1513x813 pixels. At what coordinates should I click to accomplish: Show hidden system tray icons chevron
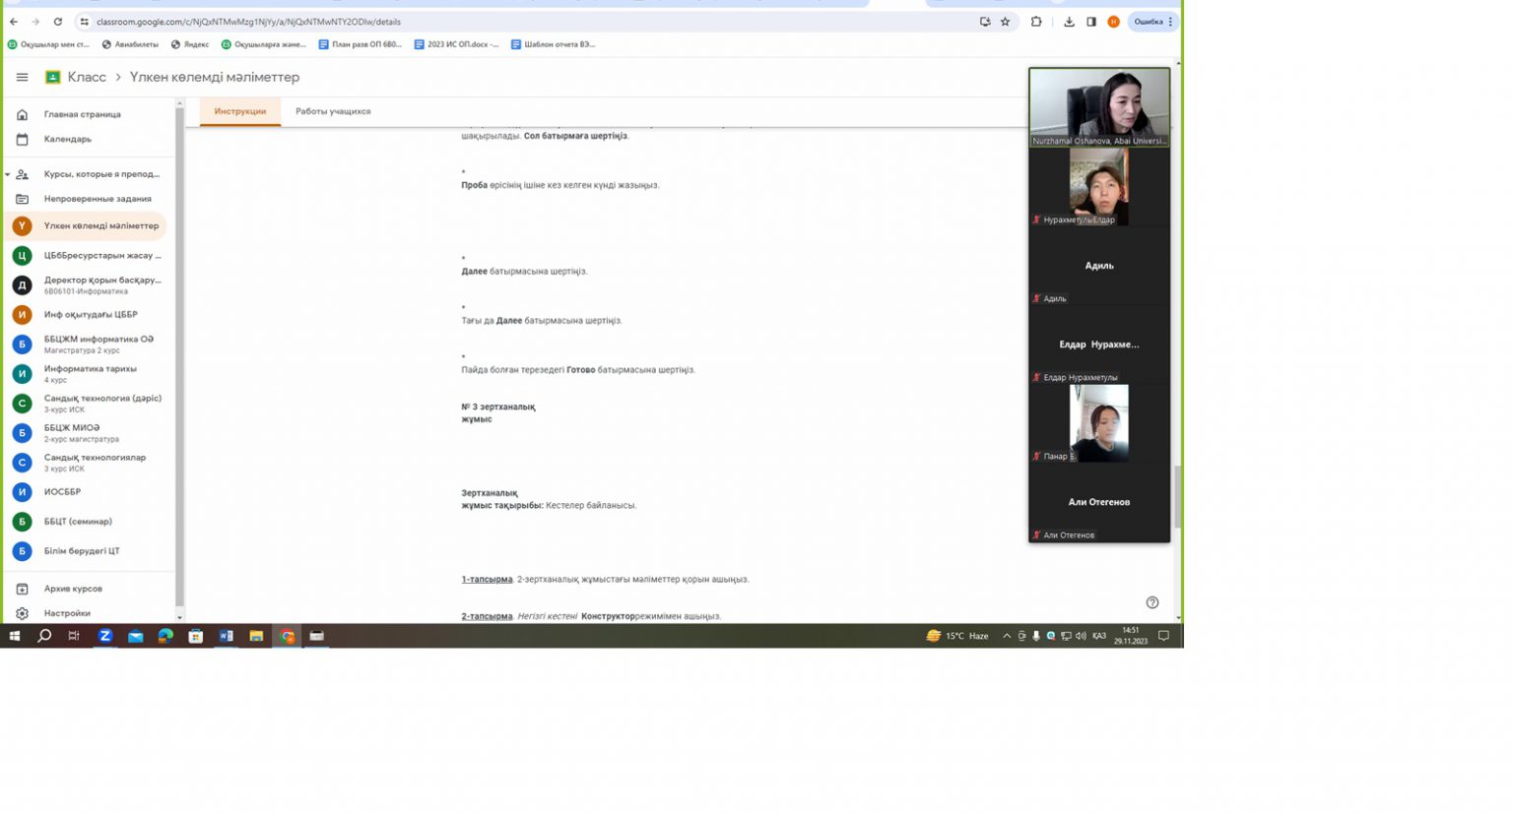[x=1006, y=636]
